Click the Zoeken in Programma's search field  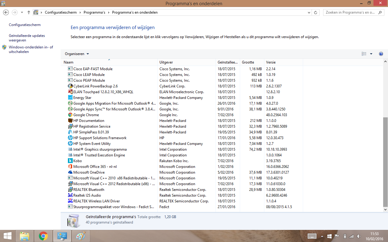(354, 12)
